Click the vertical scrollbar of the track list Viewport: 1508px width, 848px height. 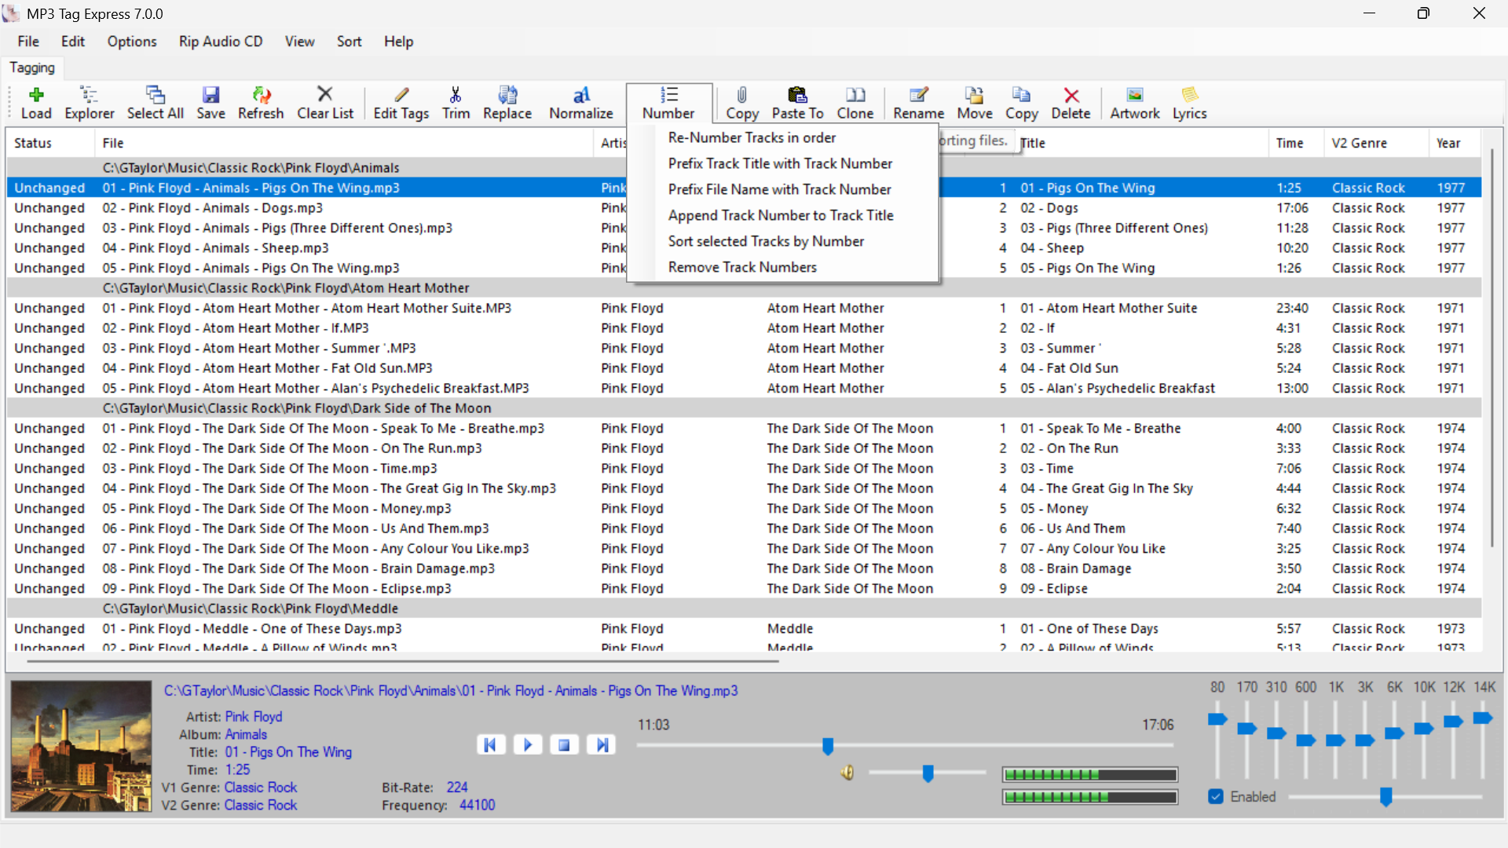tap(1492, 348)
